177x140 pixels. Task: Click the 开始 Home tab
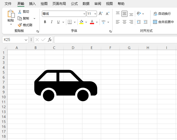point(21,4)
